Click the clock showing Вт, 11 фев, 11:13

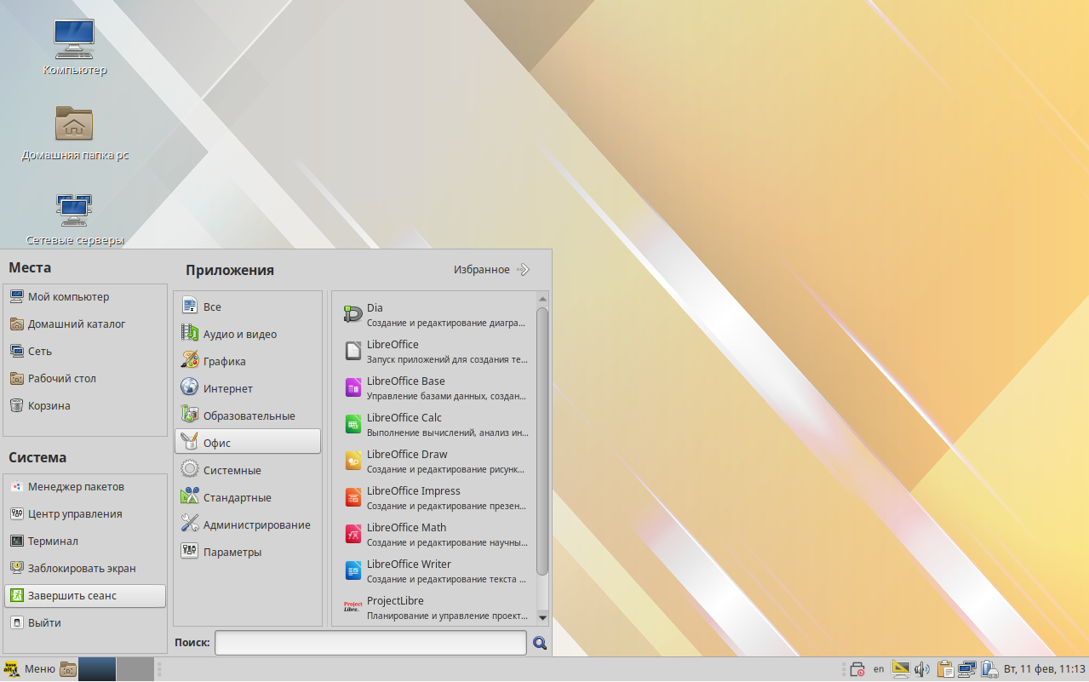[x=1045, y=669]
